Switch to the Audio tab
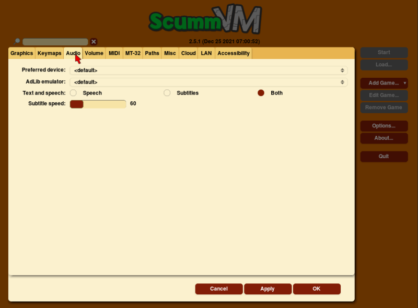418x308 pixels. pos(73,53)
